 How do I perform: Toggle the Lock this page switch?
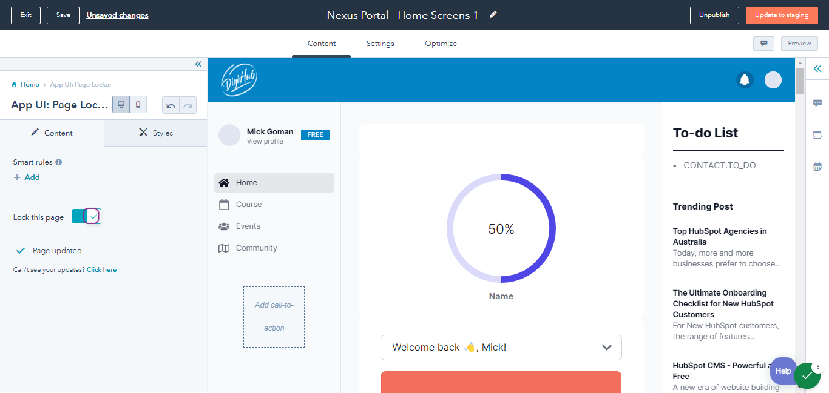pos(87,216)
